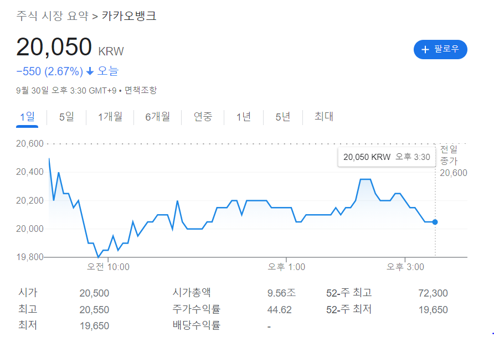Screen dimensions: 494x337
Task: Click the 20,400 y-axis label
Action: (29, 172)
